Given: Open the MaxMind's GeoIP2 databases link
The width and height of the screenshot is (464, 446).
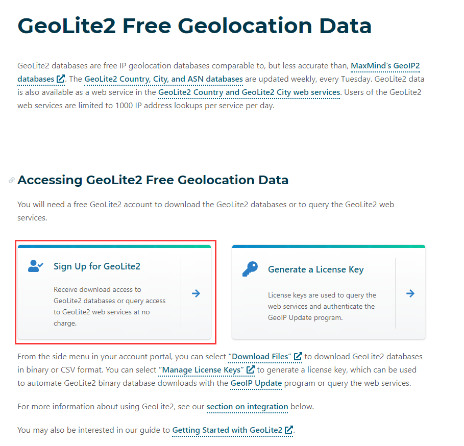Looking at the screenshot, I should pos(385,66).
